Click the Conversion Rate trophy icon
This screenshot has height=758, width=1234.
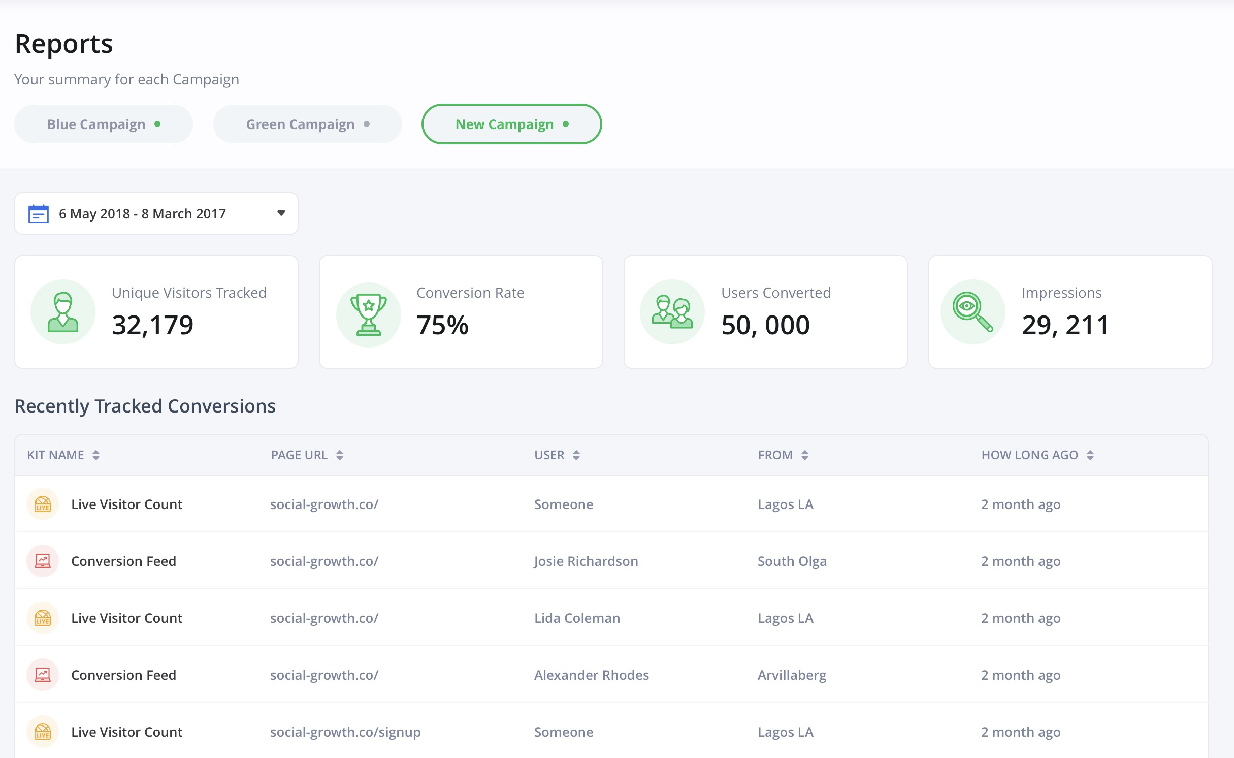click(369, 314)
